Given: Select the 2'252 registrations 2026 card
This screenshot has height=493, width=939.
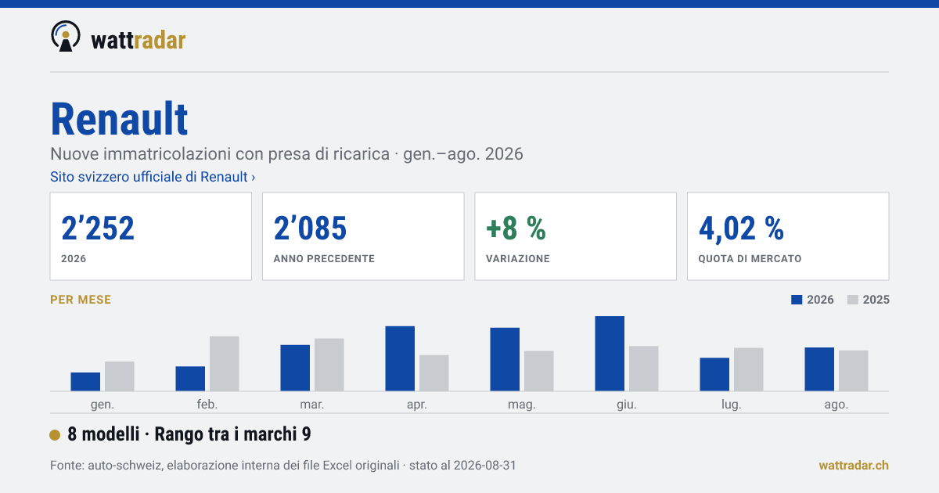Looking at the screenshot, I should 151,236.
